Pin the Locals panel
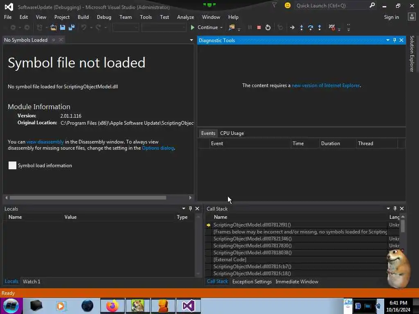Image resolution: width=419 pixels, height=314 pixels. 191,209
